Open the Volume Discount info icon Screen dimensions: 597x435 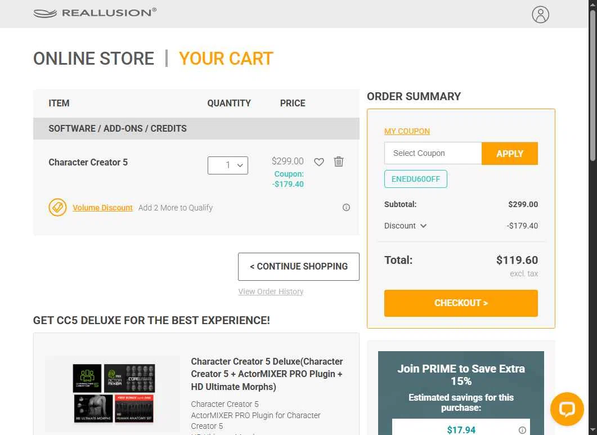(346, 207)
